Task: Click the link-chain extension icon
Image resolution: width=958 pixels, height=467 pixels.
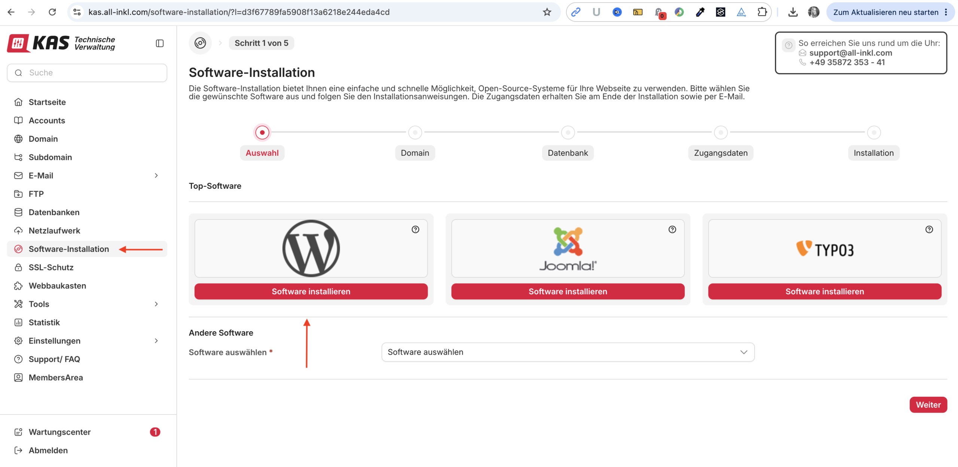Action: 576,12
